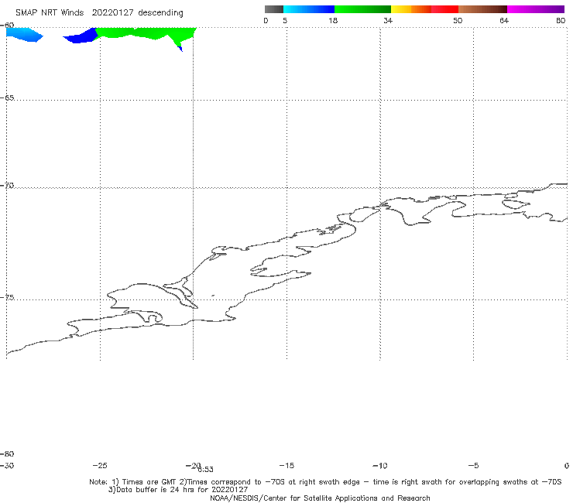The image size is (573, 503).
Task: Click the latitude label '-80'
Action: [x=7, y=453]
